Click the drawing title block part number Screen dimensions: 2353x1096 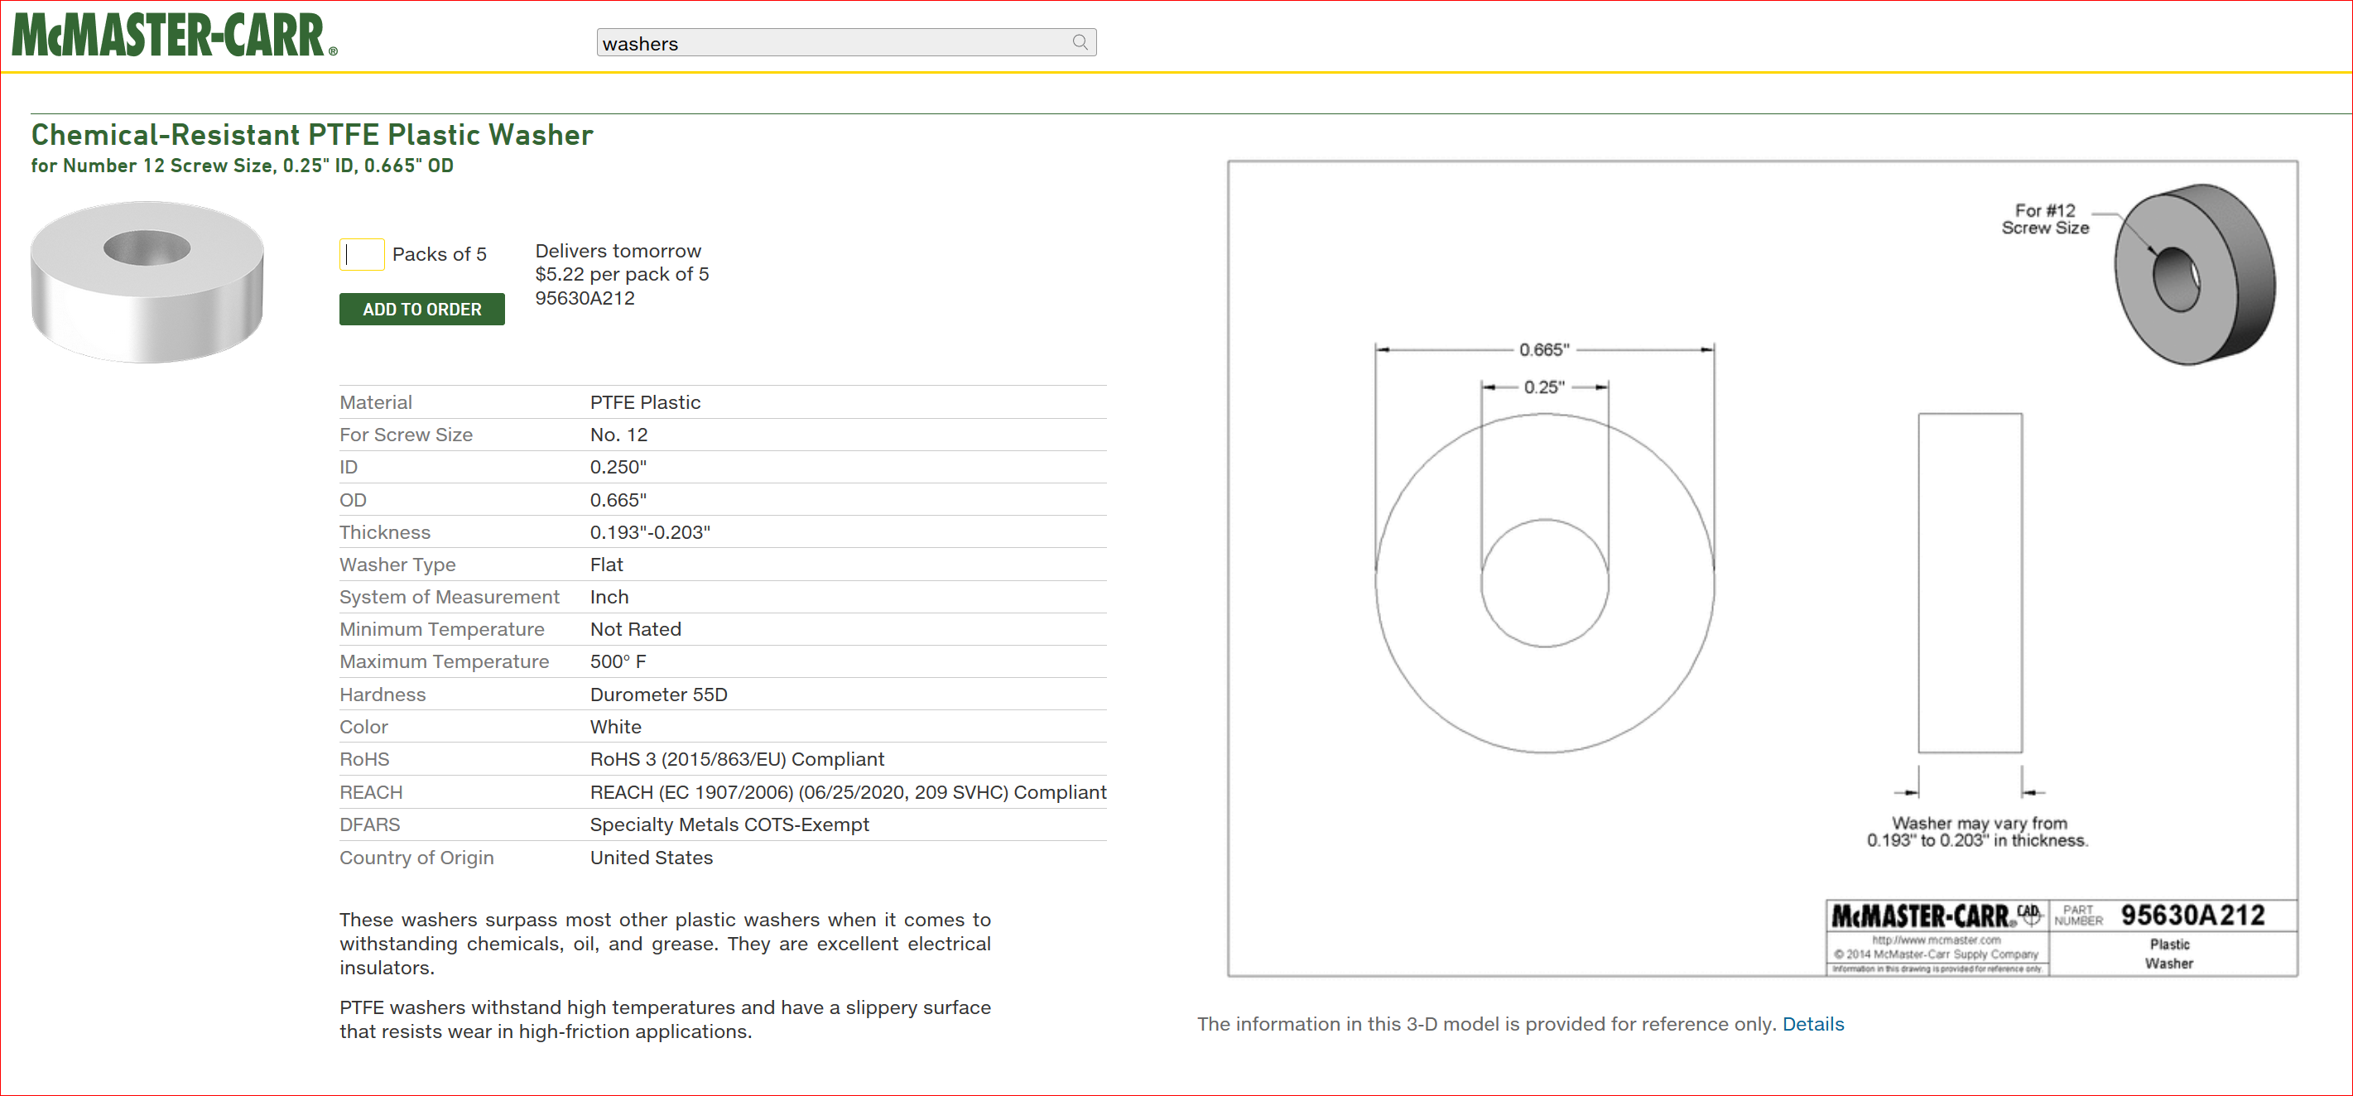click(x=2192, y=916)
